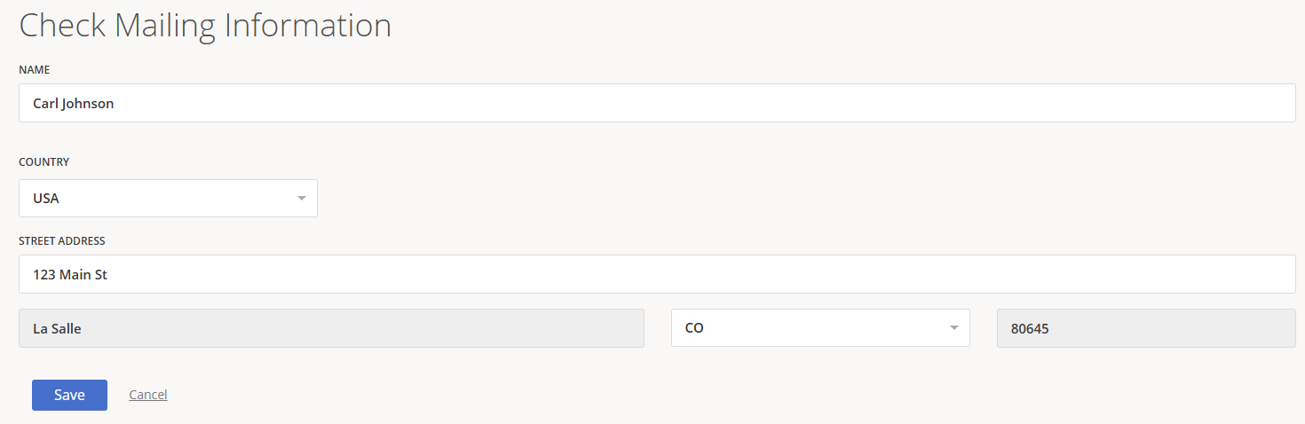
Task: Click the state dropdown arrow icon
Action: tap(954, 328)
